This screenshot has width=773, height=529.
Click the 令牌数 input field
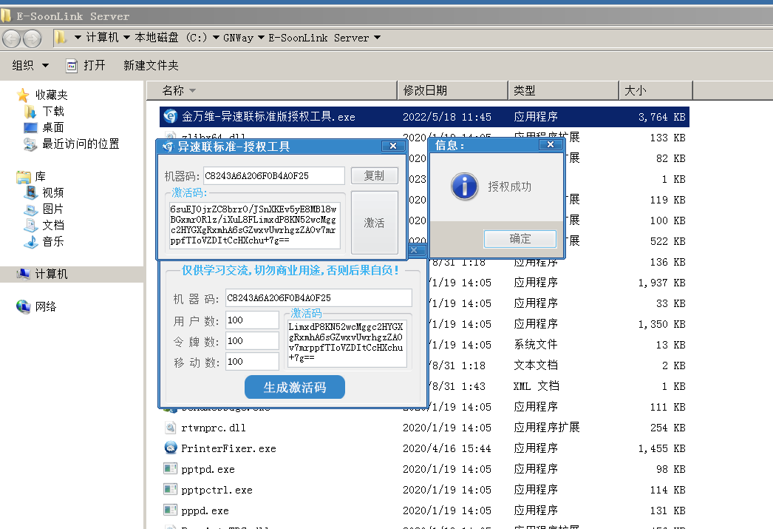pyautogui.click(x=252, y=340)
